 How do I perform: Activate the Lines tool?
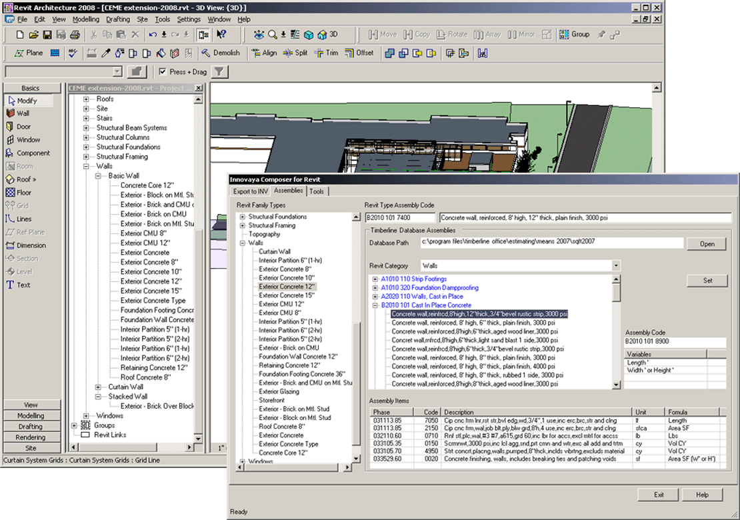point(19,219)
